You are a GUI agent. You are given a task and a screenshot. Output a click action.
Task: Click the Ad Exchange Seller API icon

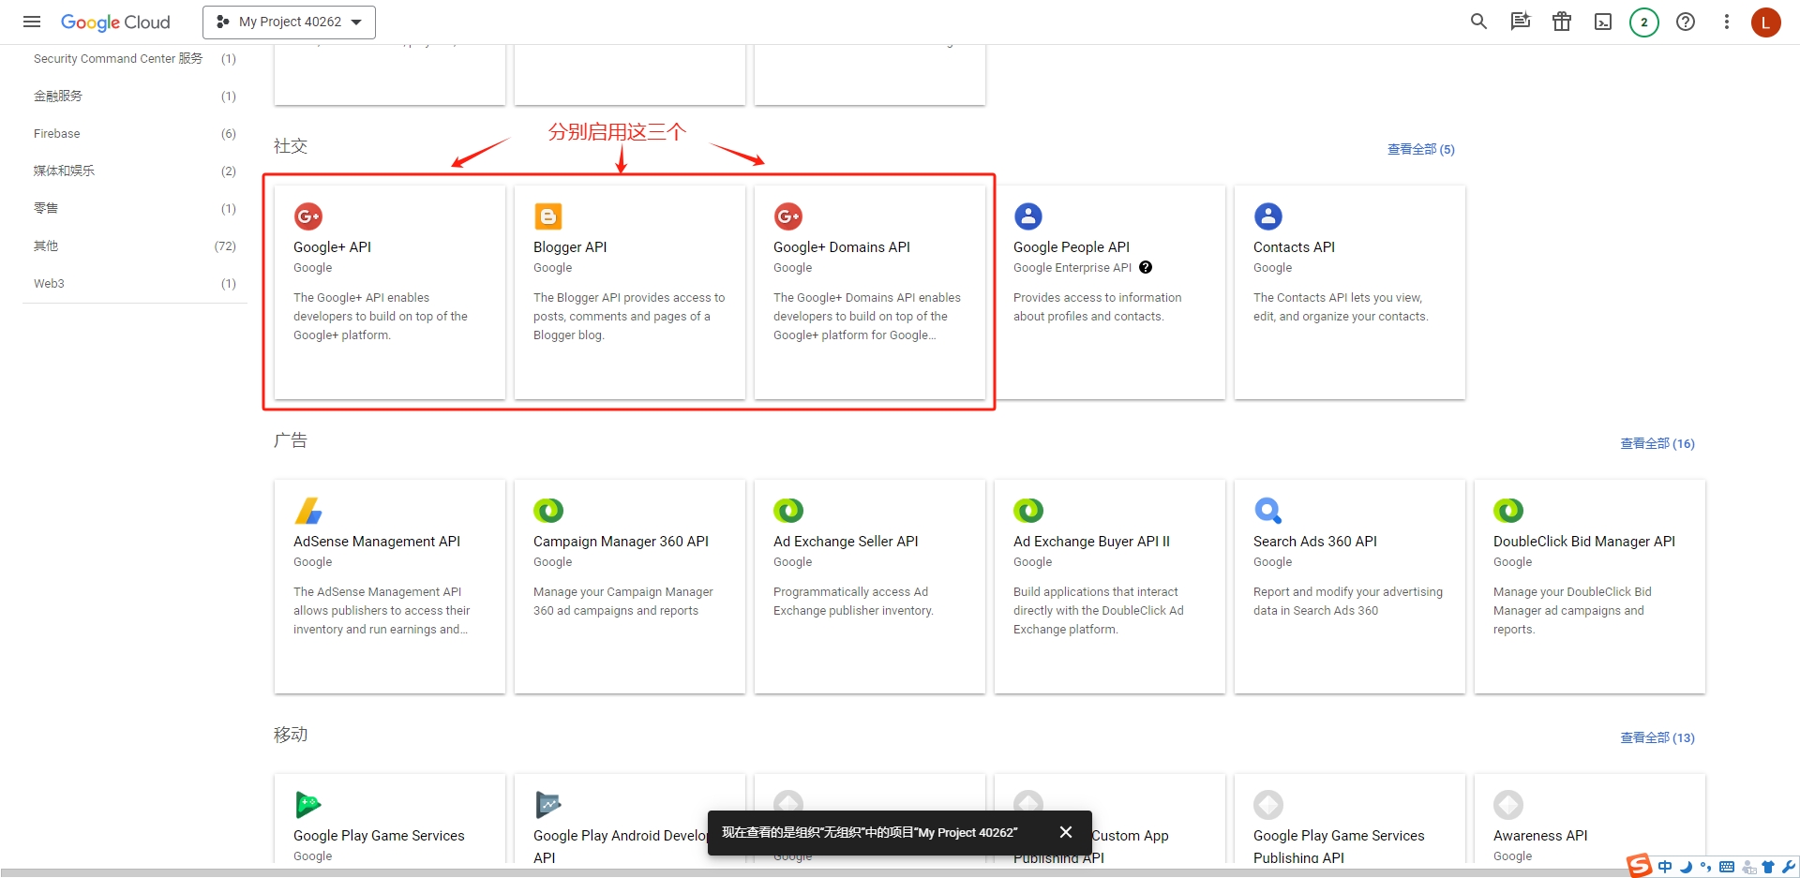pos(788,511)
